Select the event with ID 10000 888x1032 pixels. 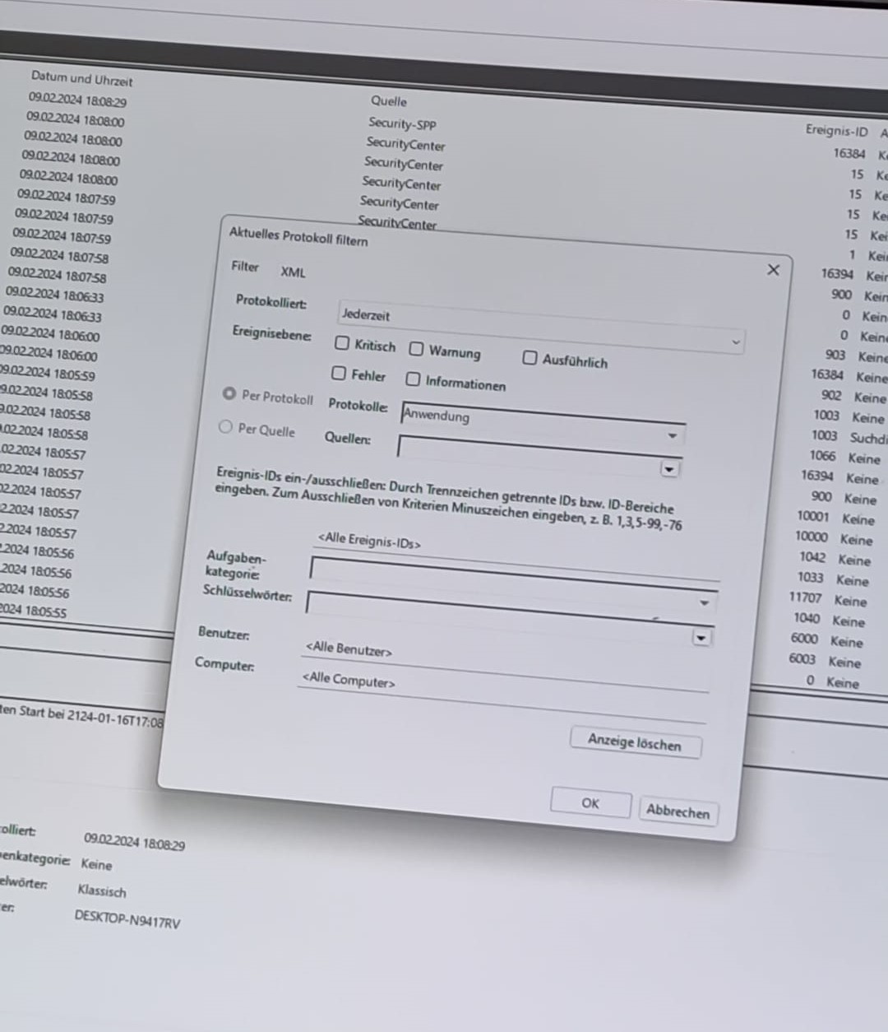pos(812,537)
